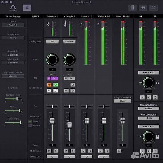Click the Analog IN 1 fader value field
Screen dimensions: 163x163
[52, 145]
